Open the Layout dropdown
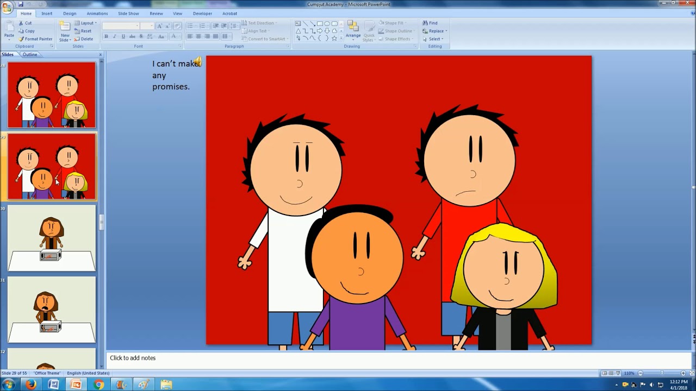This screenshot has height=391, width=696. click(x=85, y=23)
